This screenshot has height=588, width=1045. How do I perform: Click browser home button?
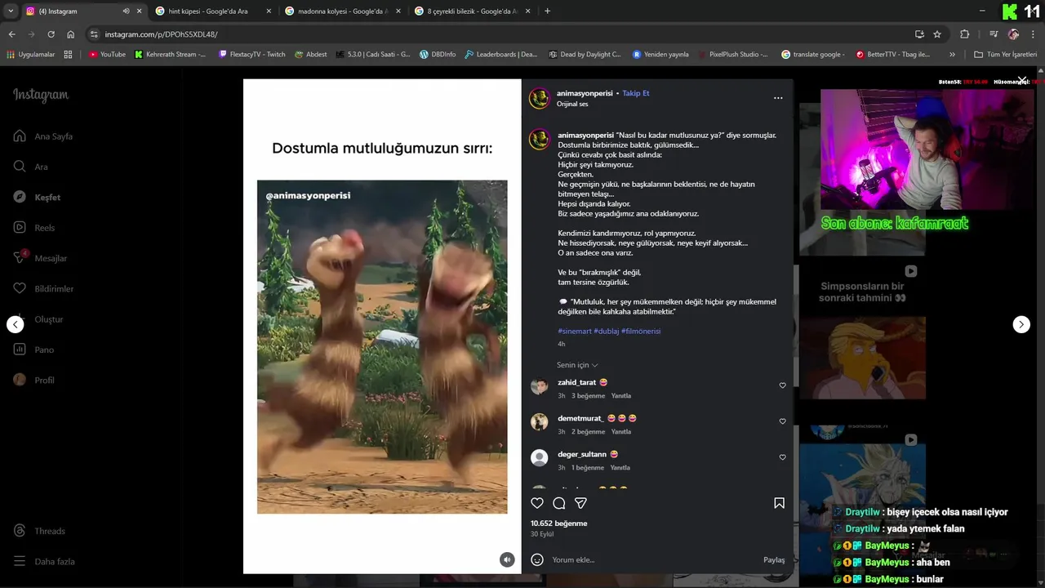tap(70, 34)
